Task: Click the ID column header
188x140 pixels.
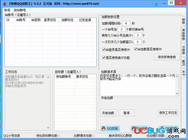Action: point(10,20)
